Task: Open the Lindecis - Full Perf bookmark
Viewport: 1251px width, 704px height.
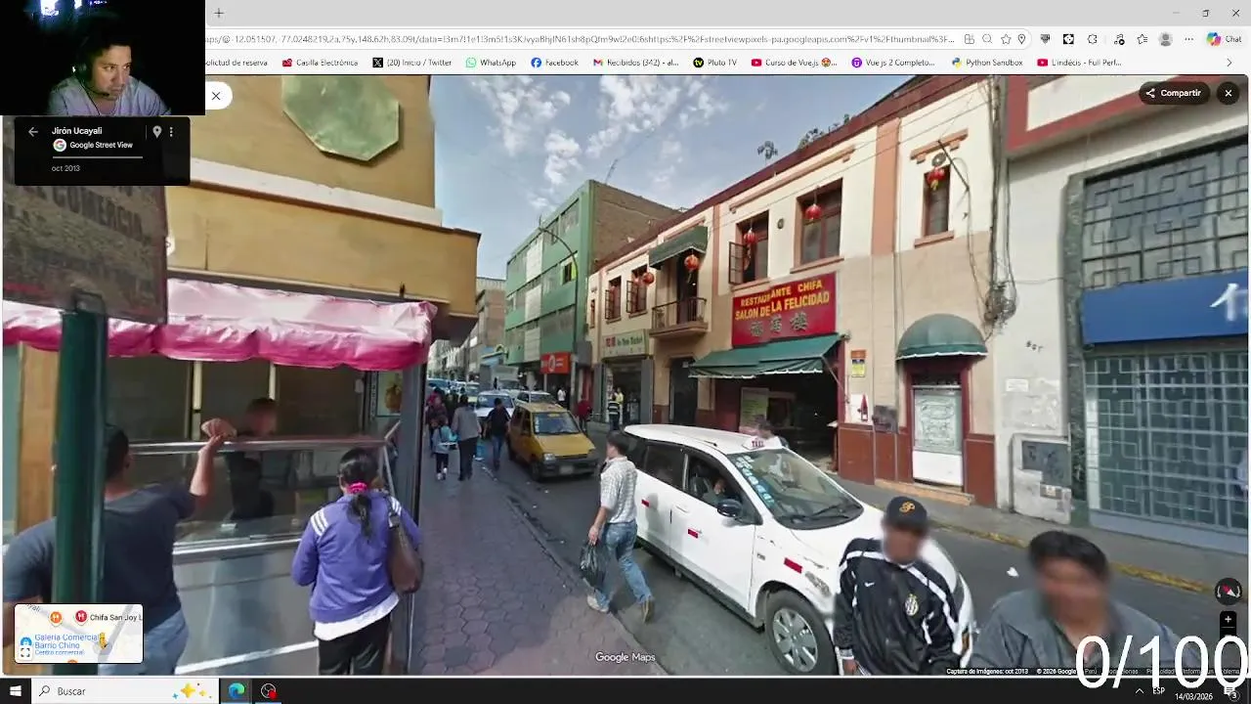Action: (1079, 63)
